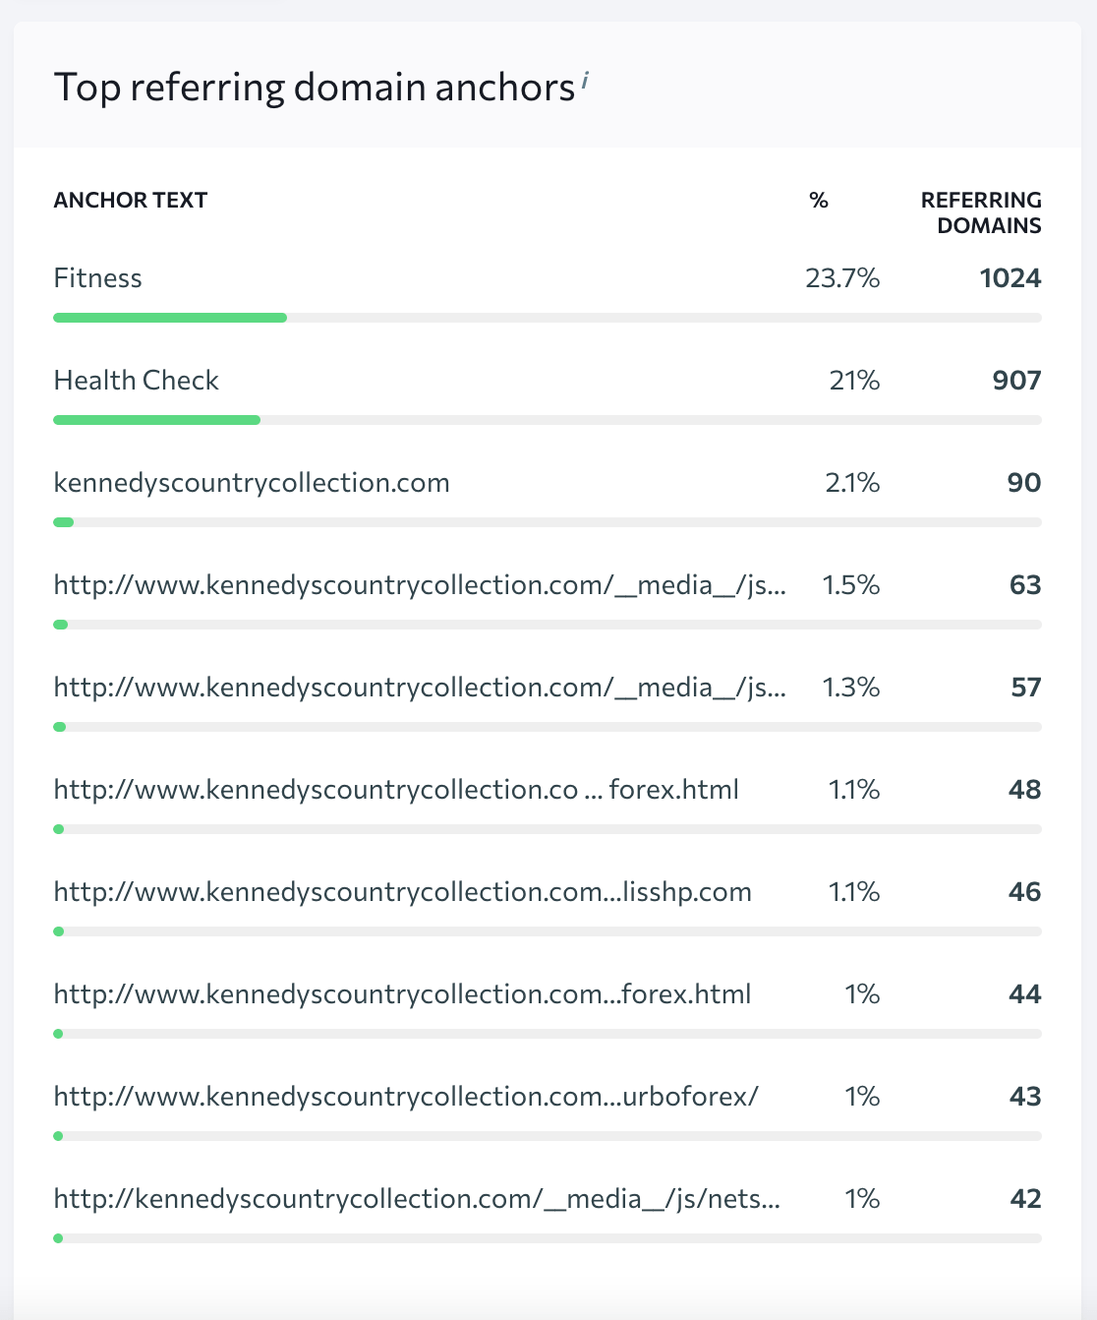Click anchor URL ending in lisshp.com
This screenshot has height=1320, width=1097.
[x=402, y=892]
